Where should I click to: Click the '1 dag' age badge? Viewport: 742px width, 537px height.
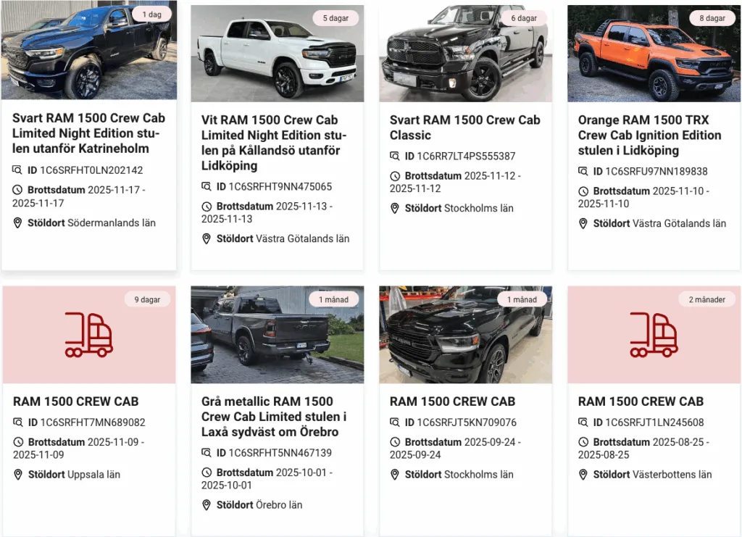pyautogui.click(x=152, y=14)
